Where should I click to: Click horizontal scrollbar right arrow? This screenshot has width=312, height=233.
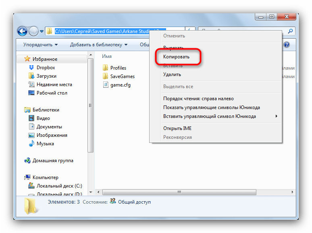[x=292, y=192]
